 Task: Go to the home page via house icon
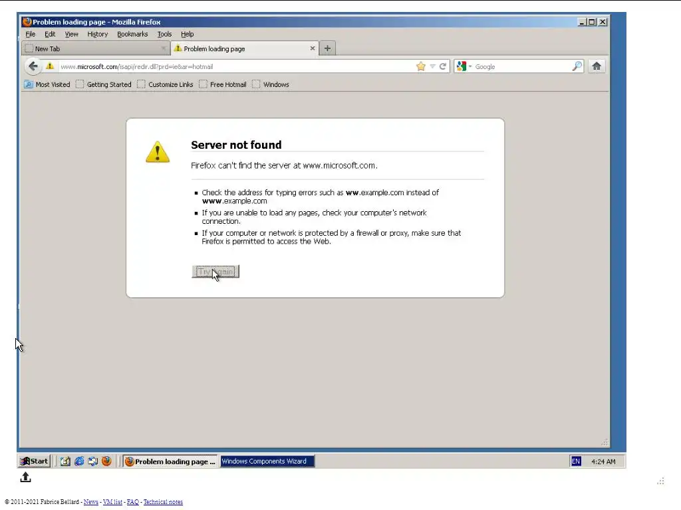[x=597, y=66]
